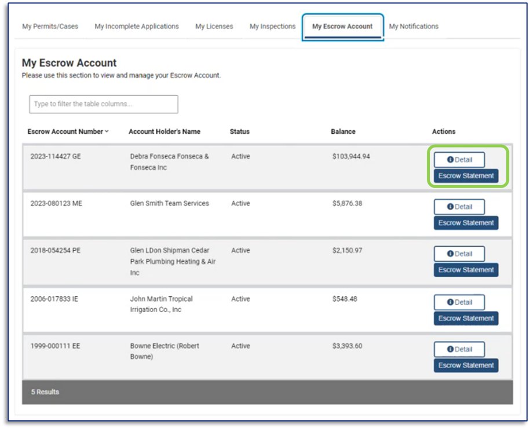Screen dimensions: 530x429
Task: Sort by Escrow Account Number column arrow
Action: (x=107, y=131)
